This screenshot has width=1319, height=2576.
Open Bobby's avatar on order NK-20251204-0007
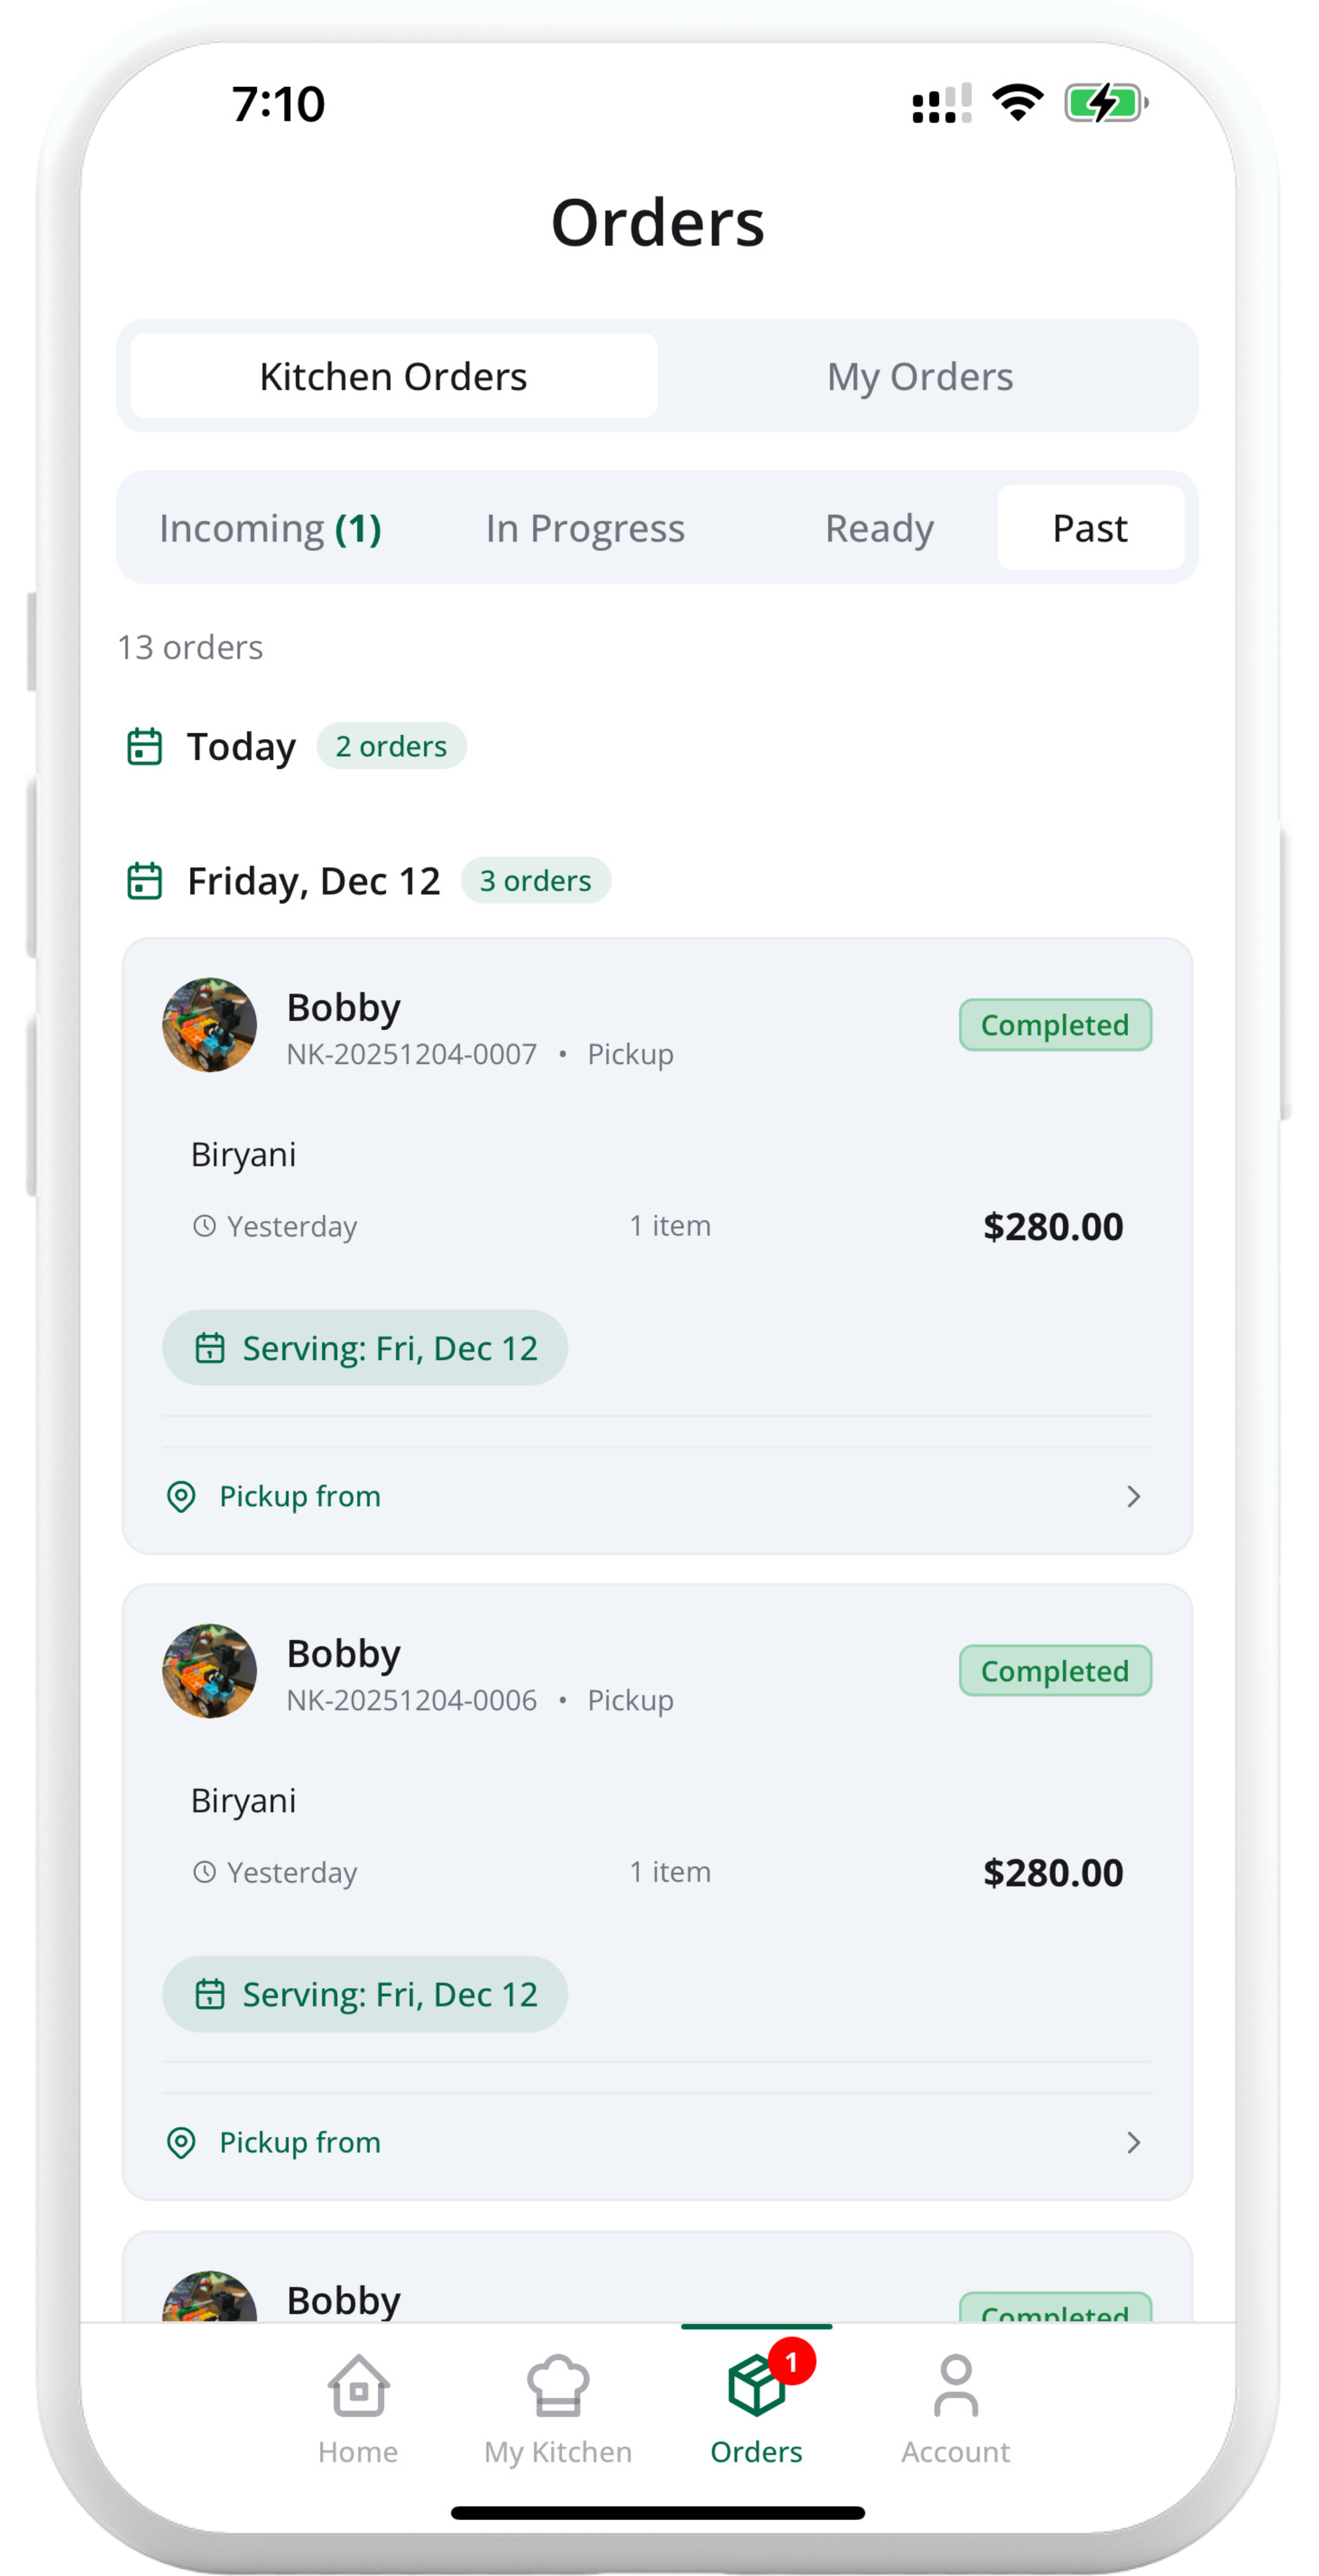[x=209, y=1025]
